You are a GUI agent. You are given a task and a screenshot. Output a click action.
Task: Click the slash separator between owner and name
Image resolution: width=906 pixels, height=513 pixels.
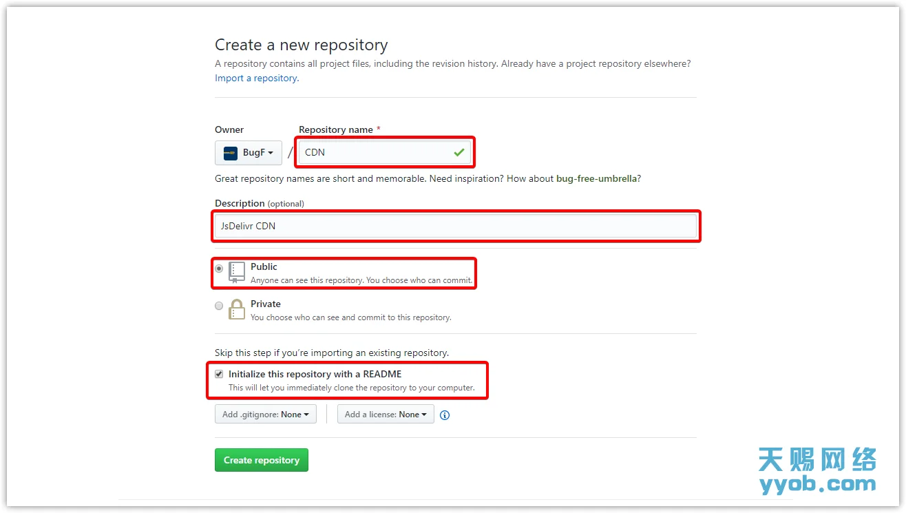[x=290, y=152]
